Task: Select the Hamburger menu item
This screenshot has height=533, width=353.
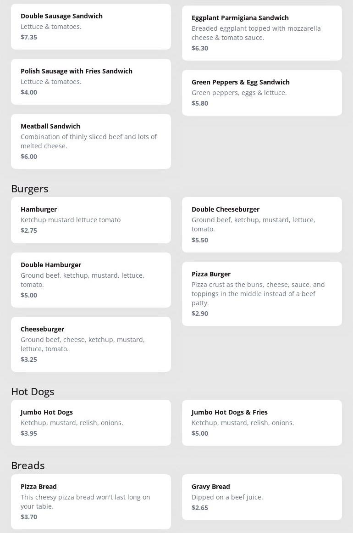Action: click(91, 220)
